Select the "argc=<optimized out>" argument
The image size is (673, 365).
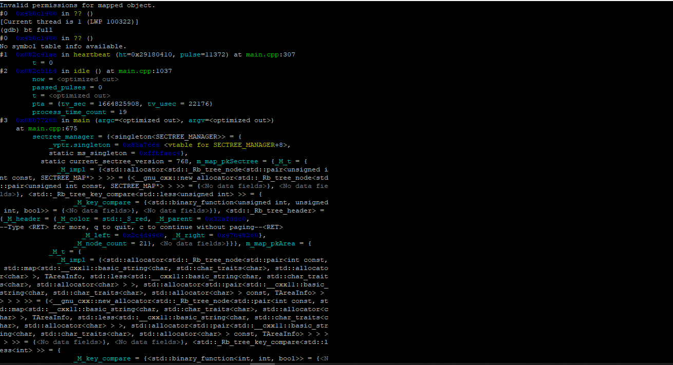click(x=139, y=120)
